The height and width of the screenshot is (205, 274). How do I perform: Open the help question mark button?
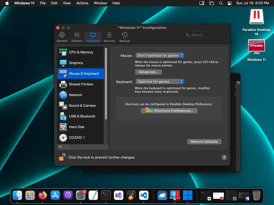click(224, 157)
